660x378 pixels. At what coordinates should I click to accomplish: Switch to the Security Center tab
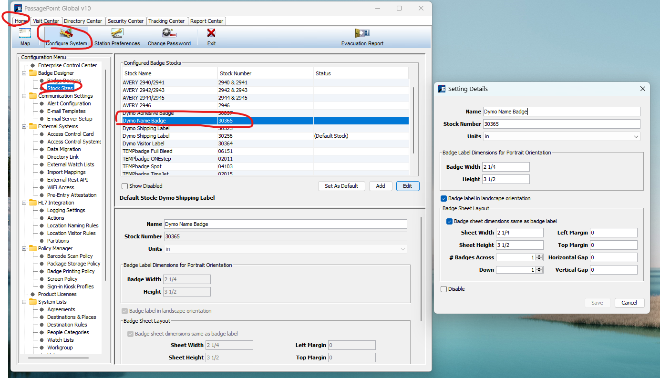pyautogui.click(x=125, y=21)
